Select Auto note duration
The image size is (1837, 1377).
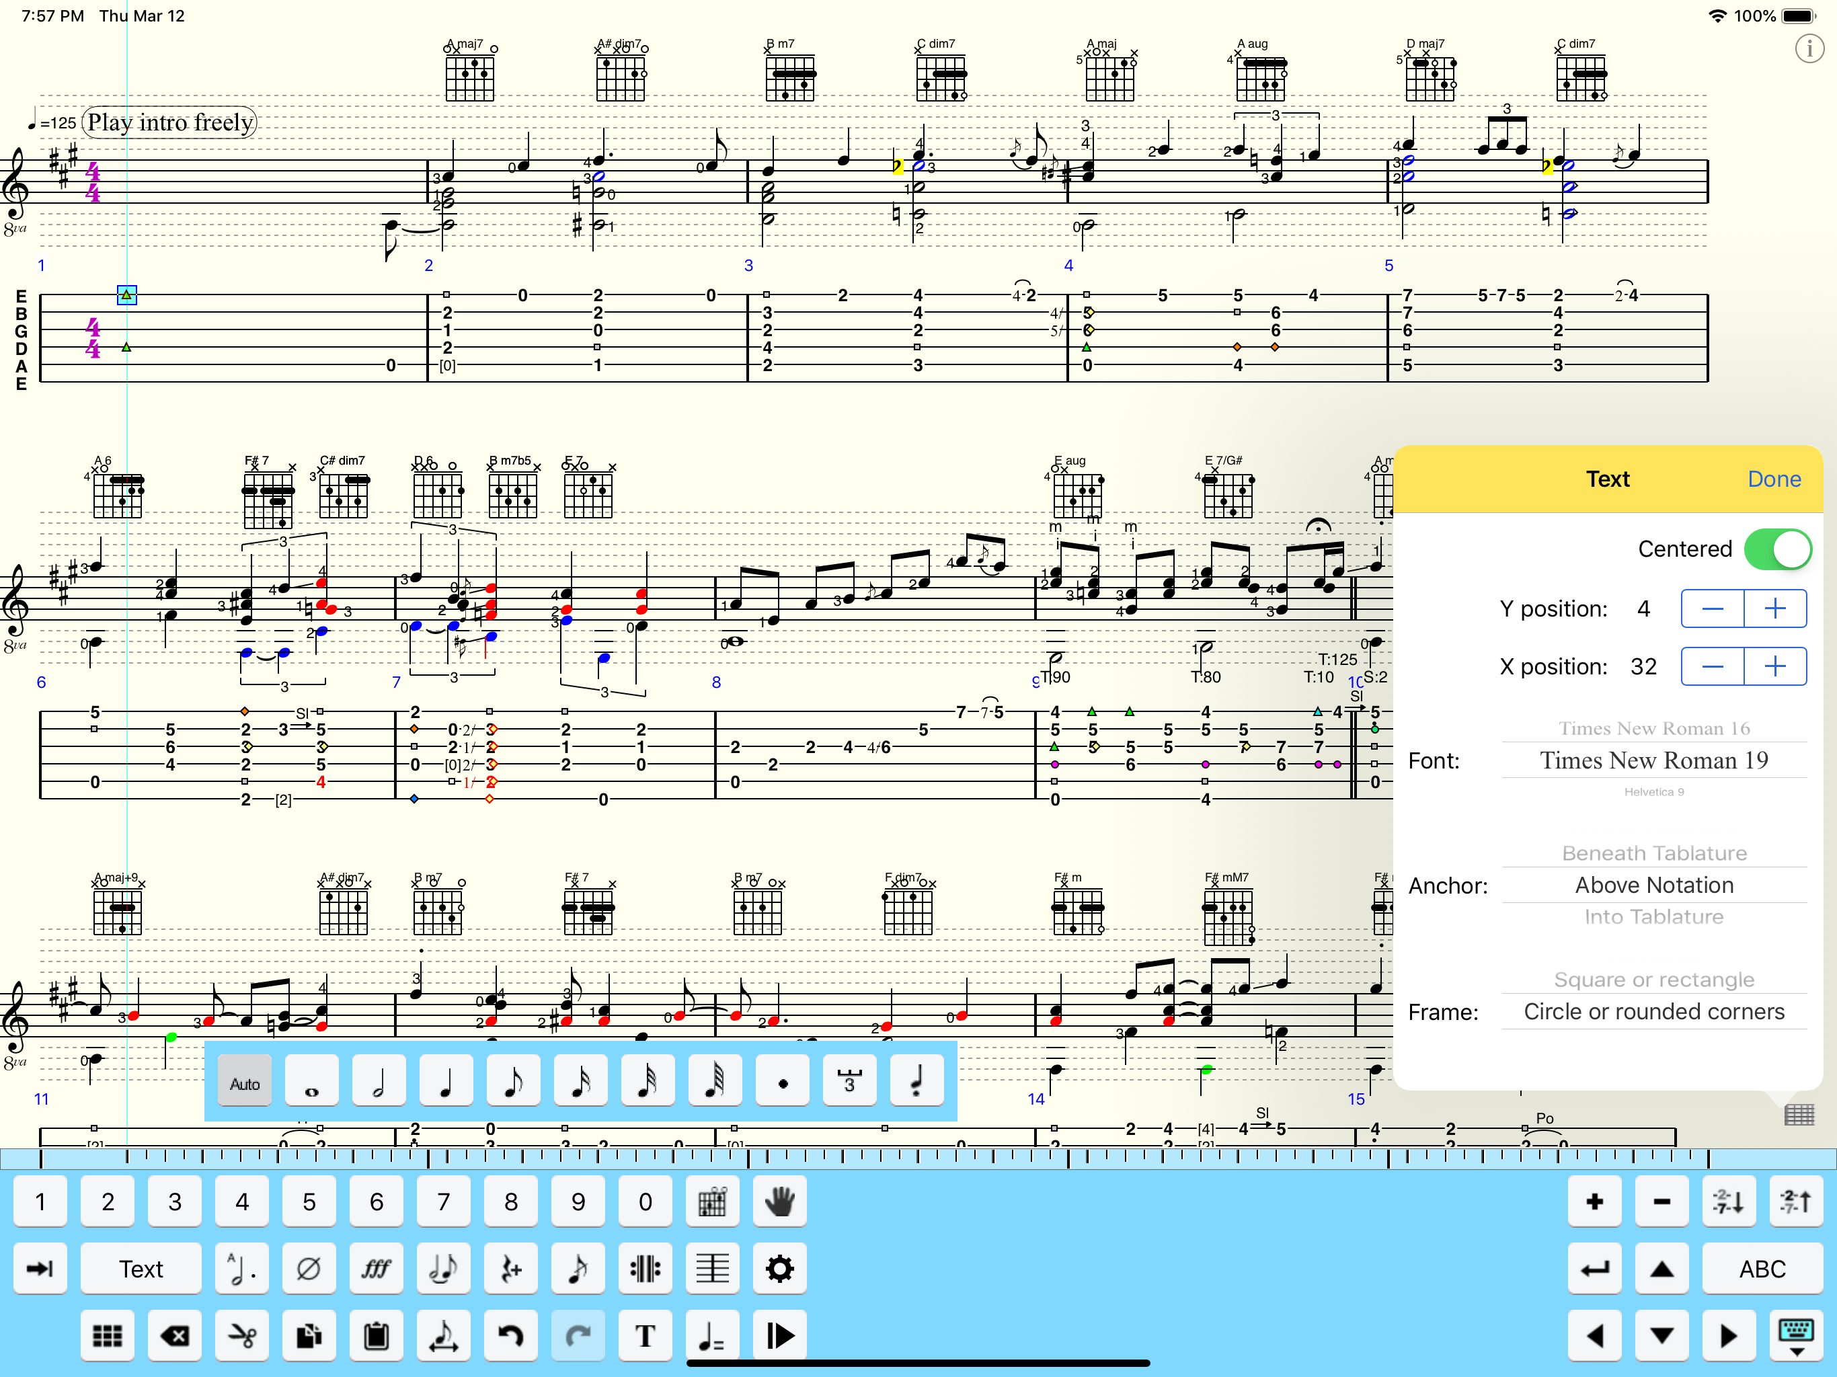[245, 1083]
